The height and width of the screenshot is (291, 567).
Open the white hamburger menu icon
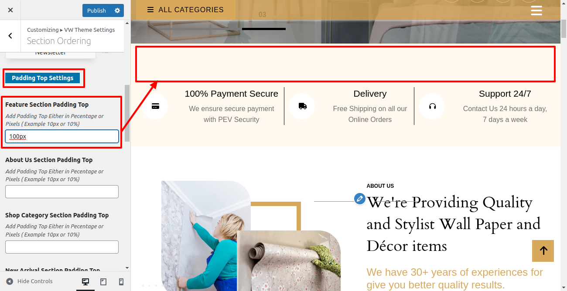coord(536,10)
